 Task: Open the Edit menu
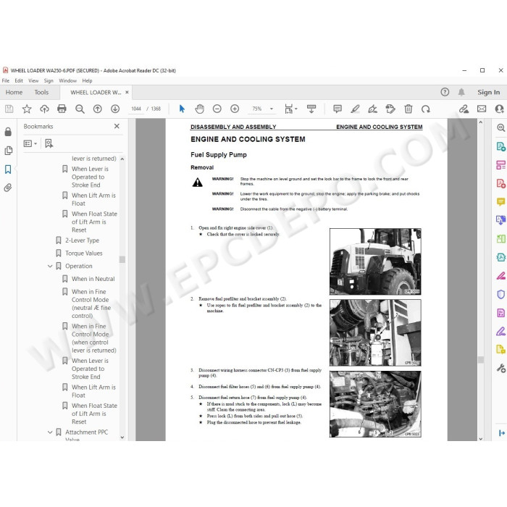tap(19, 80)
